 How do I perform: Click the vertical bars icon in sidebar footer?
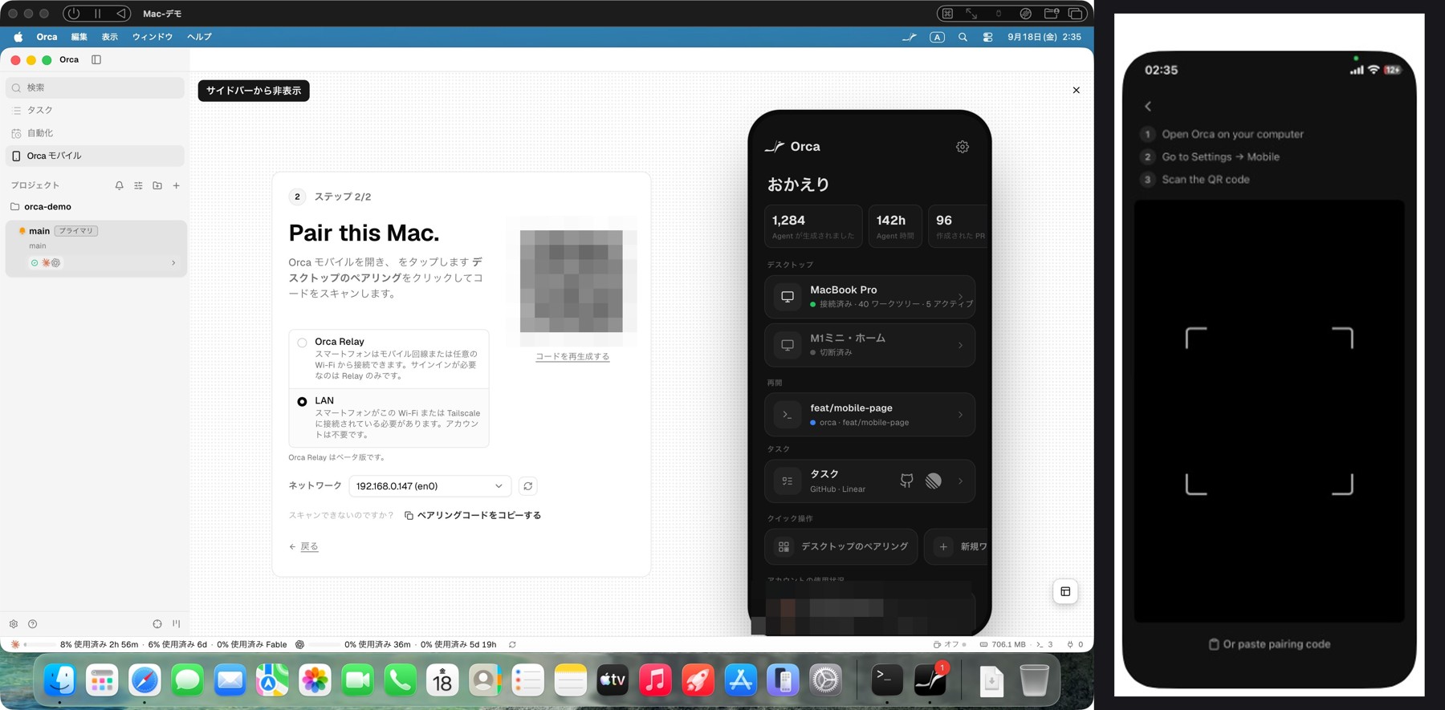coord(177,624)
